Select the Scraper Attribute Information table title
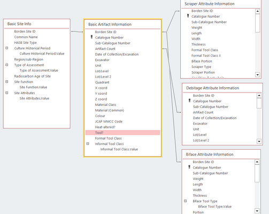 point(210,4)
